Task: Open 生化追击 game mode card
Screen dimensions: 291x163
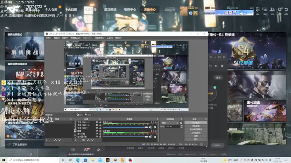Action: click(x=265, y=111)
